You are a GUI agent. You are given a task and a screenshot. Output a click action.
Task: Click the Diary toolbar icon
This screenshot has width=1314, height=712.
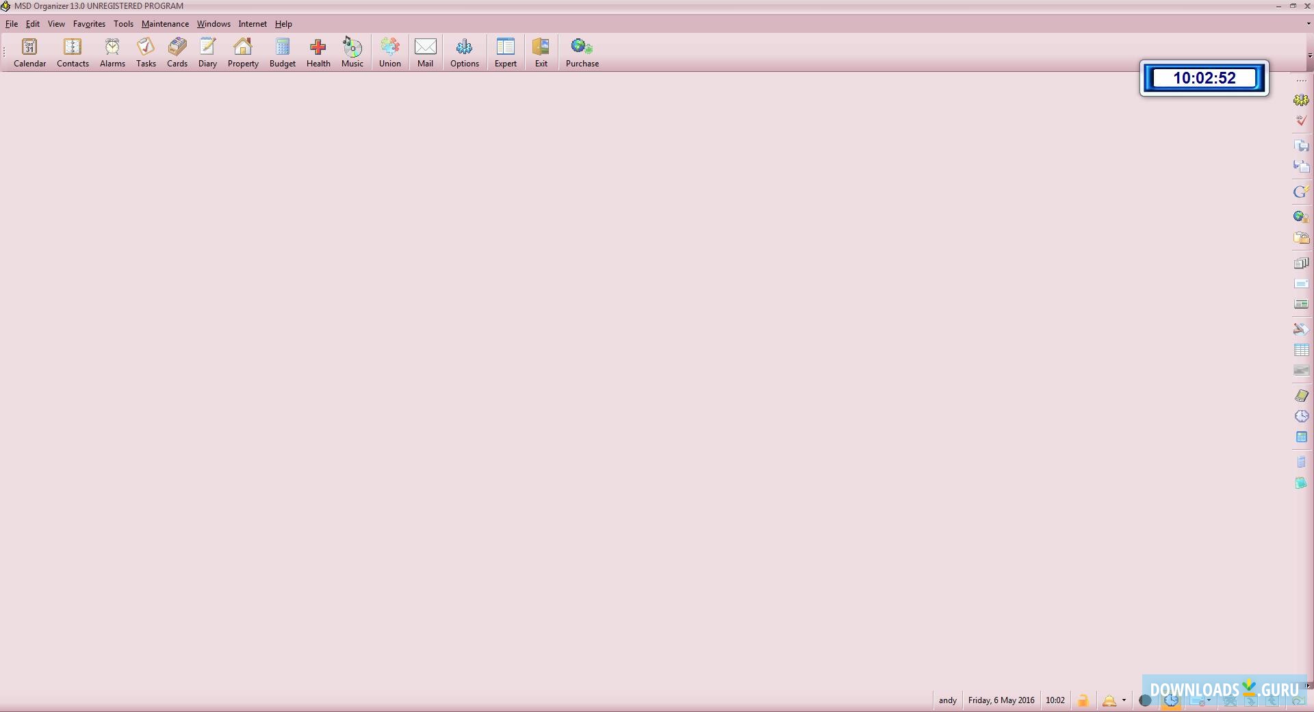click(207, 53)
